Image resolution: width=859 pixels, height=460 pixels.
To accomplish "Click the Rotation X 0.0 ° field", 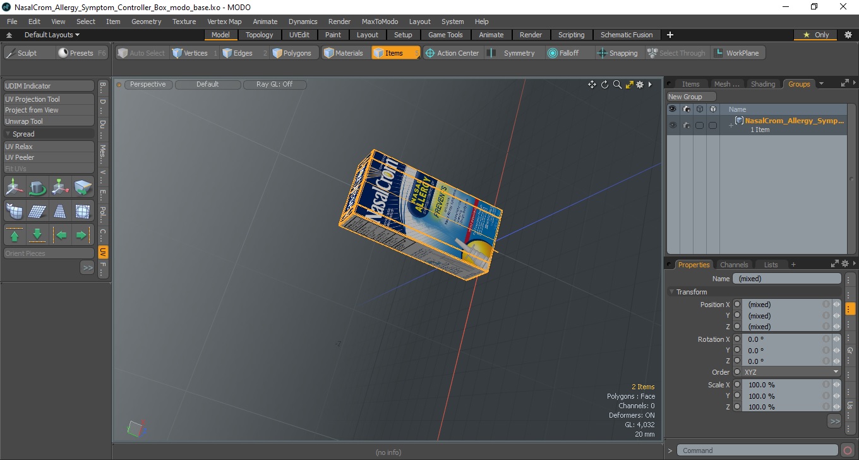I will 783,339.
